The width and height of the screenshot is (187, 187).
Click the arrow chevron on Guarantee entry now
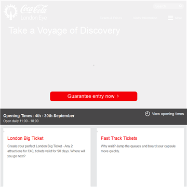point(118,96)
